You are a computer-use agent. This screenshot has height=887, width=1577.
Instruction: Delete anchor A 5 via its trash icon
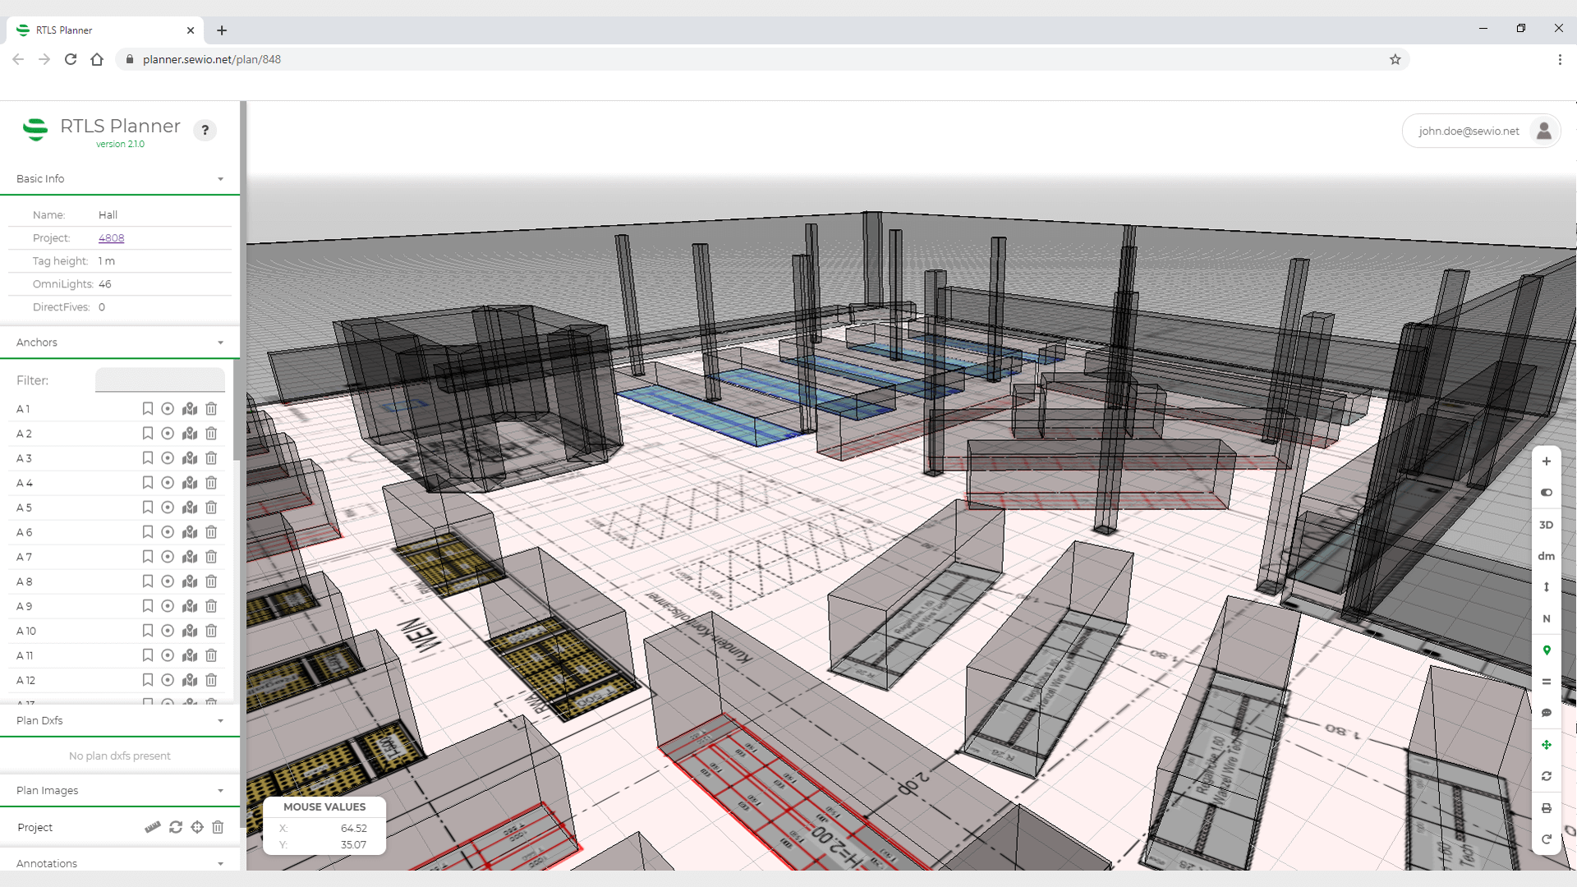tap(210, 508)
